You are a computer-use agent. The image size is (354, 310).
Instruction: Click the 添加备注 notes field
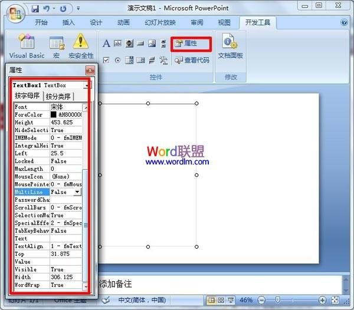coord(220,284)
